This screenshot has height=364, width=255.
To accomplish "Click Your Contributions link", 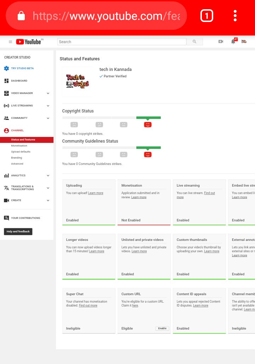I will (x=25, y=218).
